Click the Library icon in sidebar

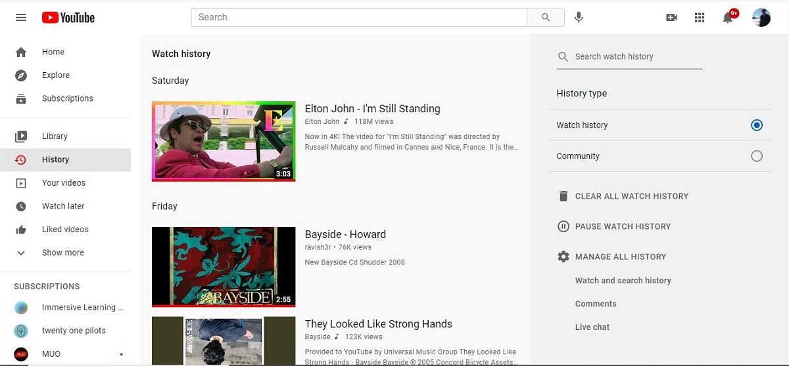click(21, 136)
